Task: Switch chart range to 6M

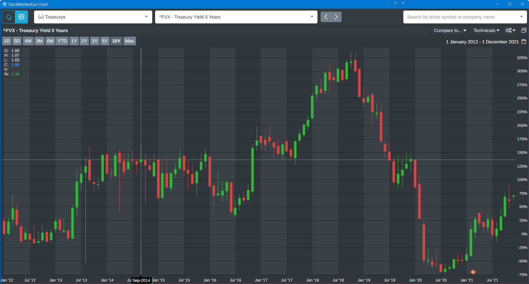Action: coord(50,41)
